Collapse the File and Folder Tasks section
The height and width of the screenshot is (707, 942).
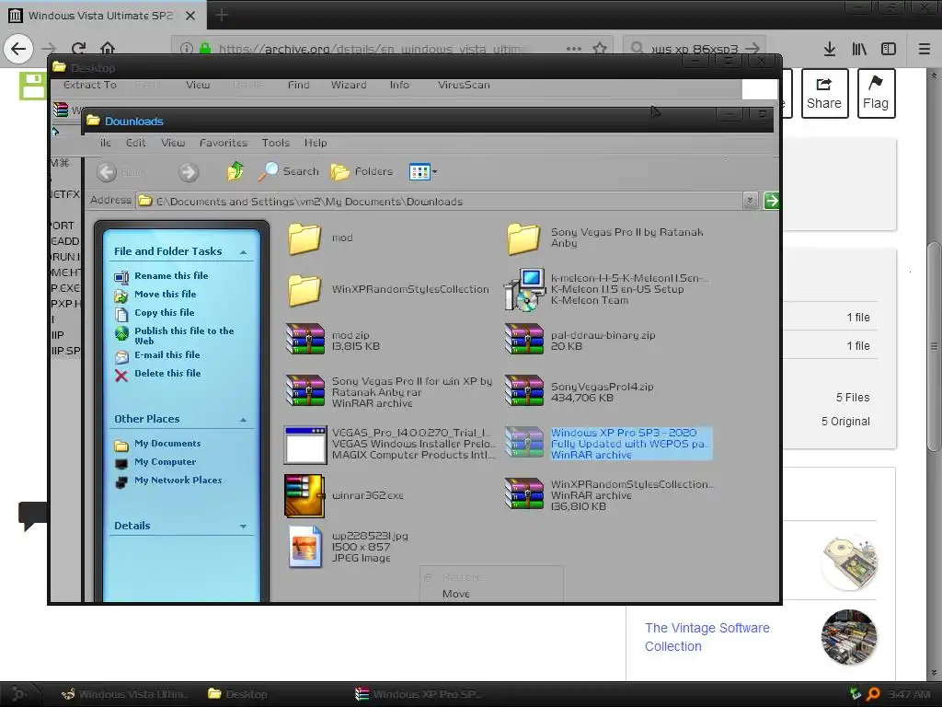click(x=243, y=252)
